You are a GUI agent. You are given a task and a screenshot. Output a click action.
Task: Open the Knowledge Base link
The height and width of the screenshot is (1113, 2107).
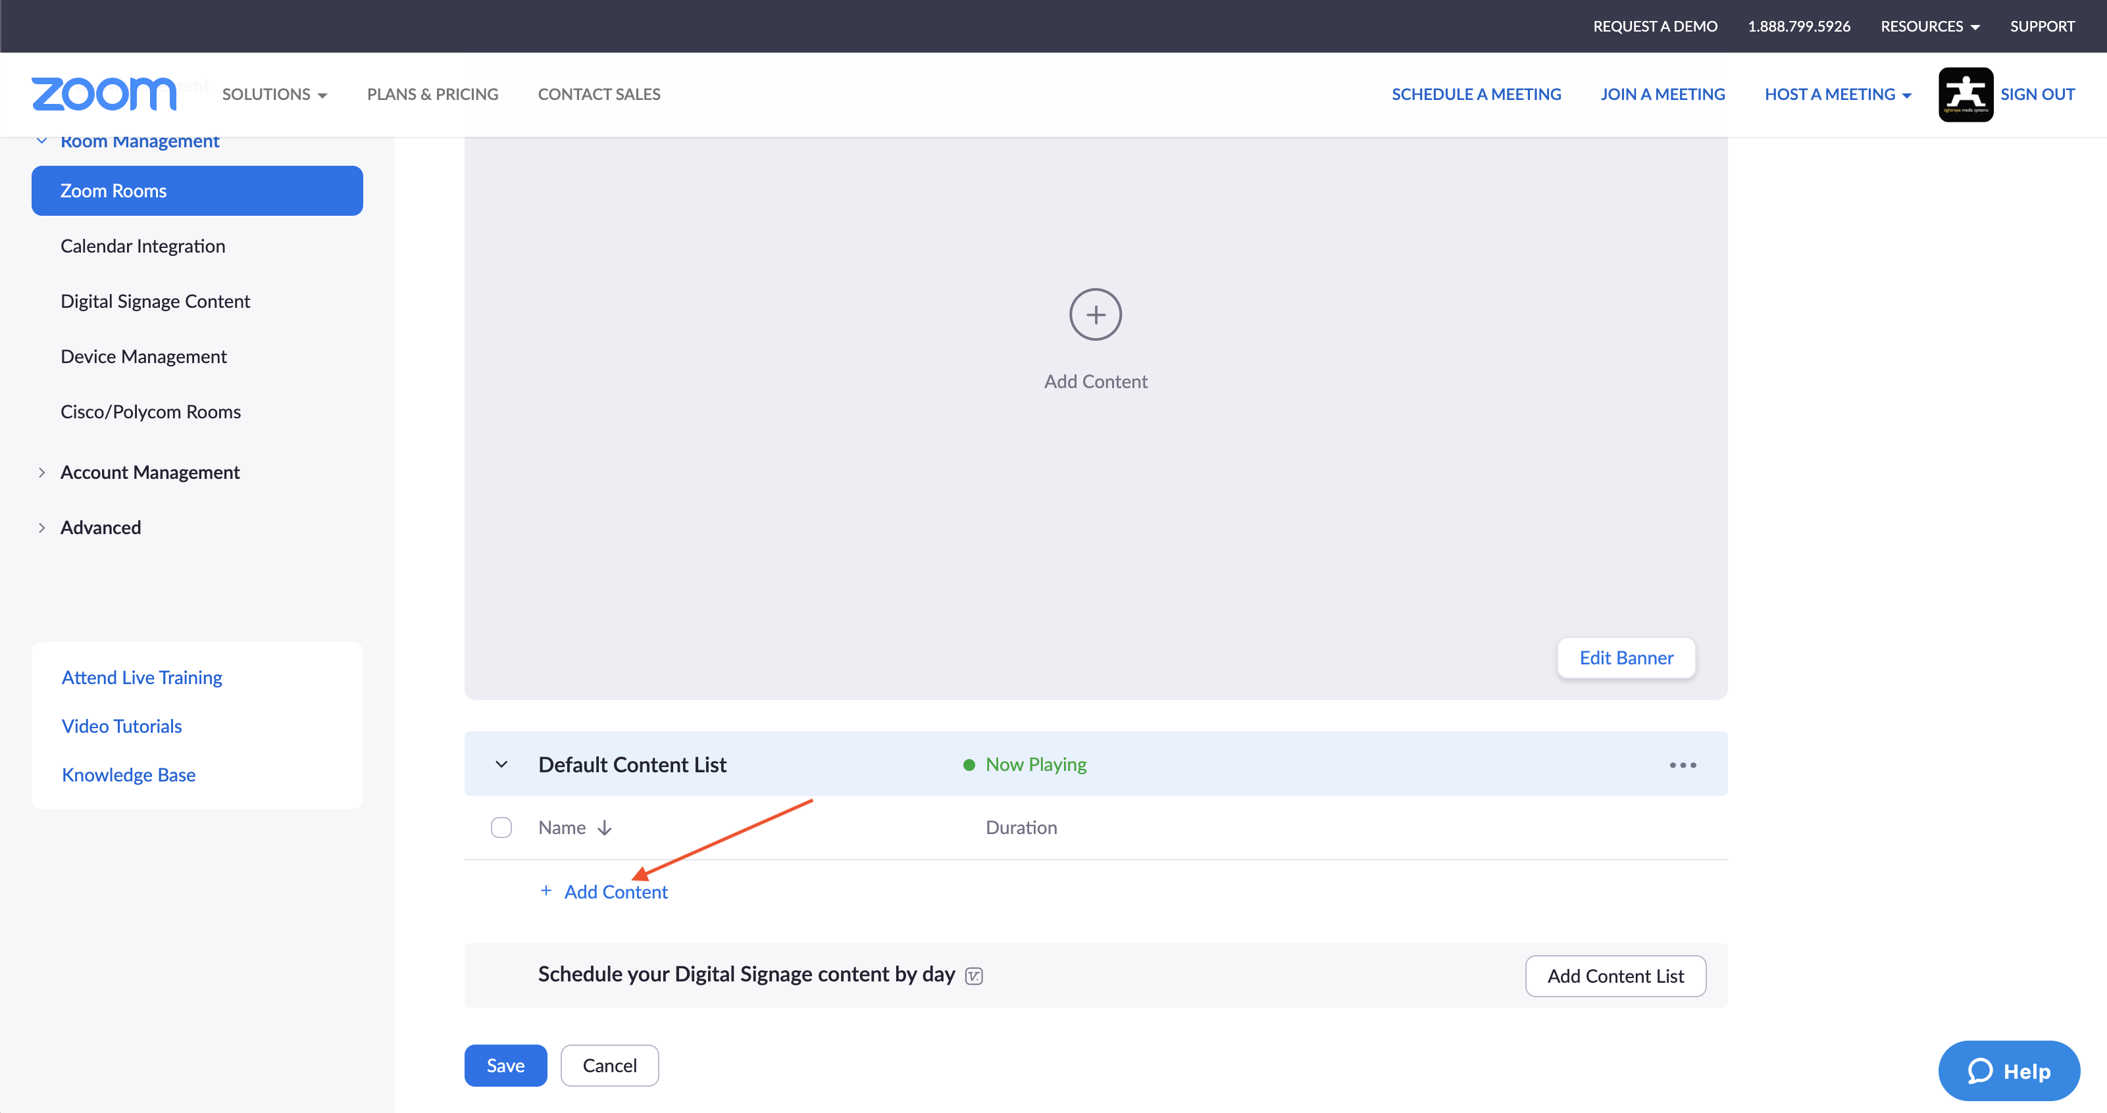pyautogui.click(x=128, y=774)
